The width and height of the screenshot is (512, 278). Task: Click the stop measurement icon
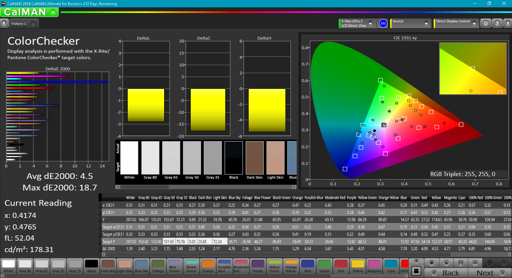[x=432, y=263]
